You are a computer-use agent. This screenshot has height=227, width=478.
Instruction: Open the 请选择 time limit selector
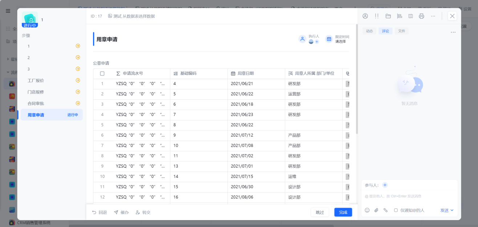point(340,41)
